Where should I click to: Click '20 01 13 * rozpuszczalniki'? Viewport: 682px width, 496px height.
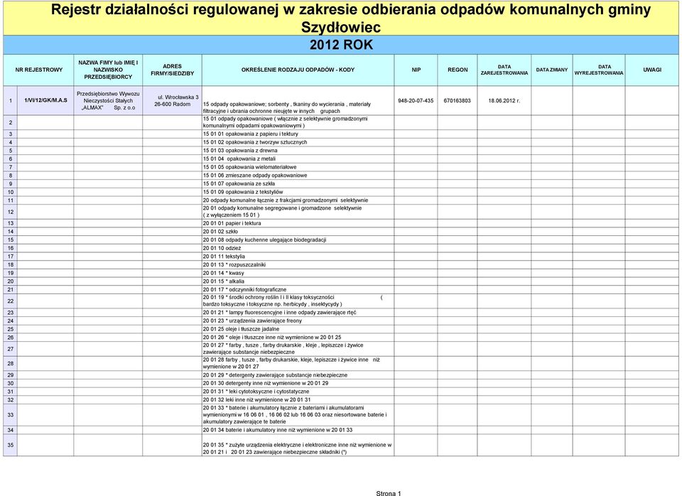tap(298, 264)
